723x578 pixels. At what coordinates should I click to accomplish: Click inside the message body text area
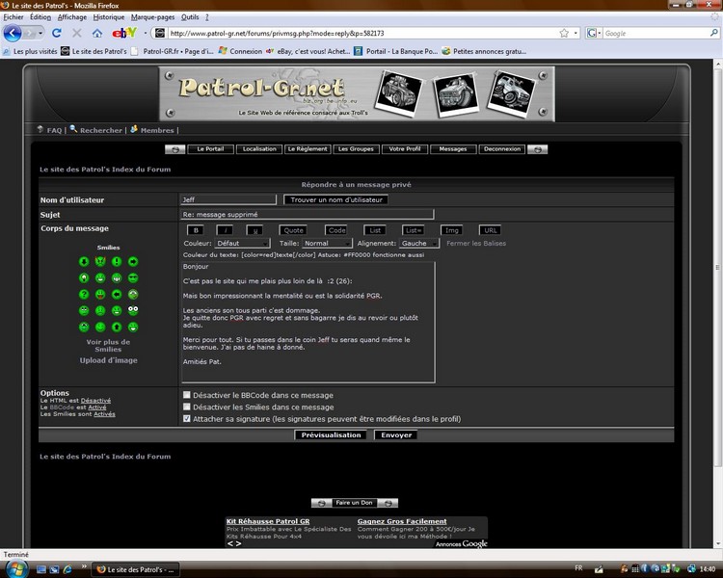coord(308,322)
